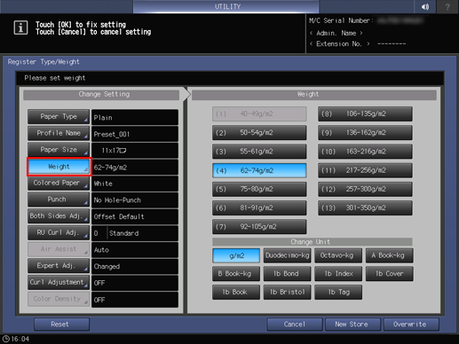Choose weight (2) 50-54g/m2

point(259,133)
